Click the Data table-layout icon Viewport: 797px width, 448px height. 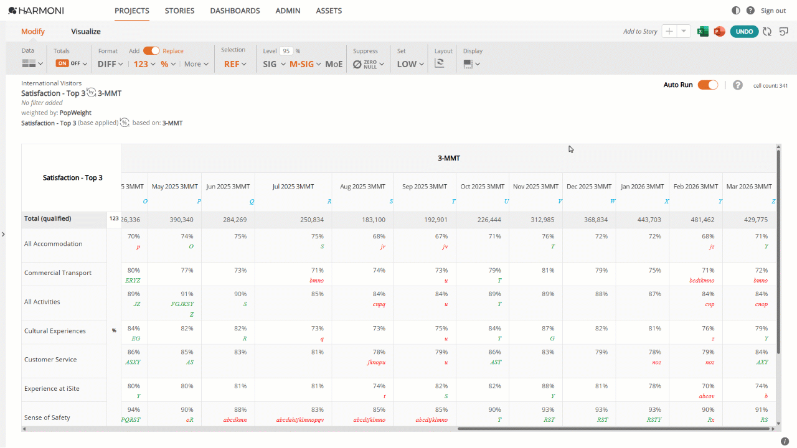point(29,63)
